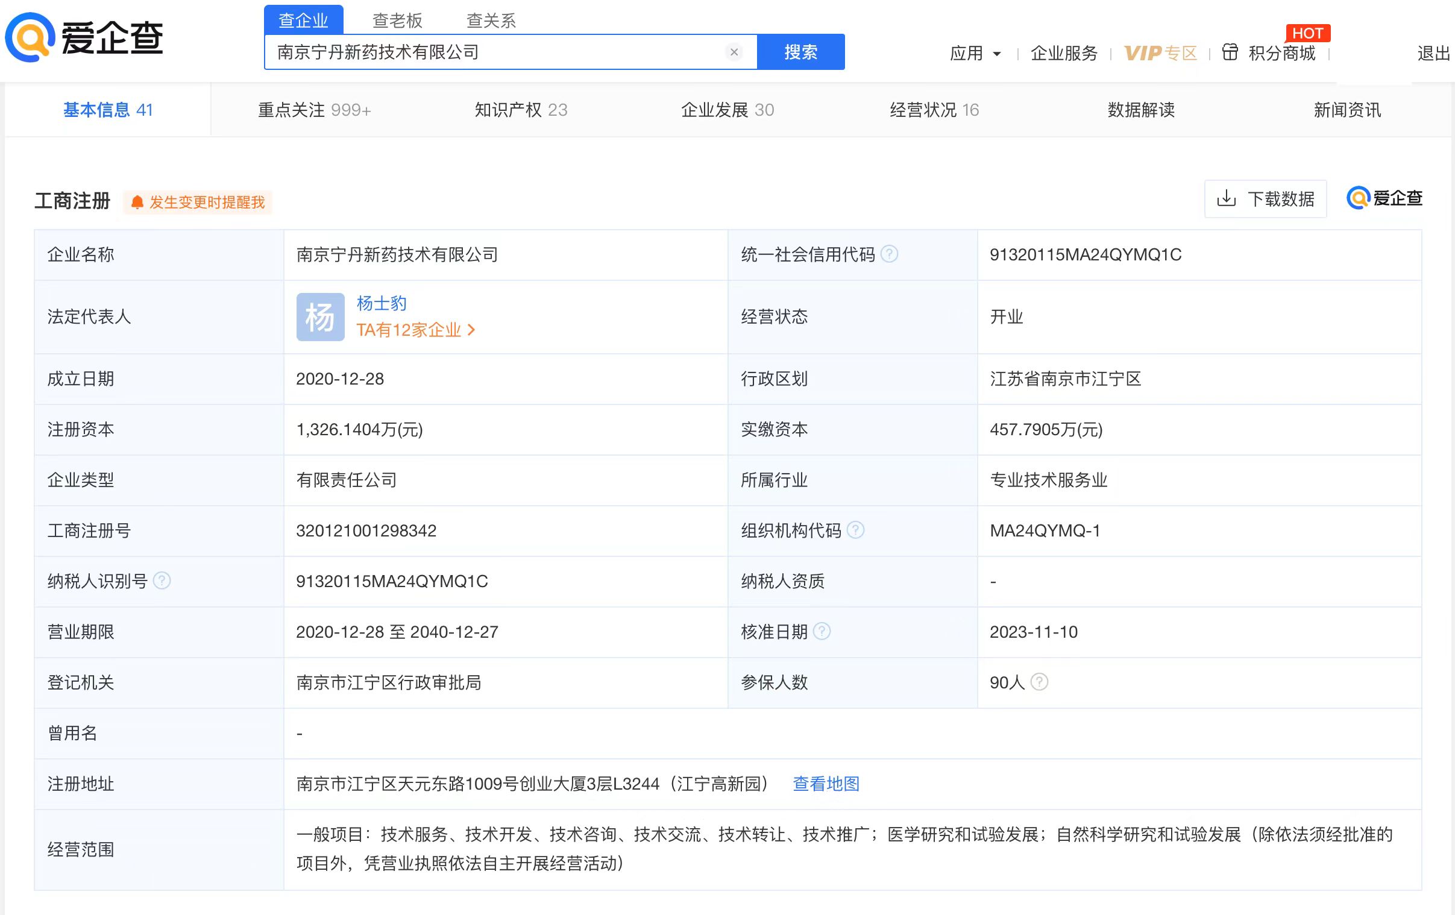Switch to the 重点关注 999+ tab
Image resolution: width=1455 pixels, height=915 pixels.
314,110
